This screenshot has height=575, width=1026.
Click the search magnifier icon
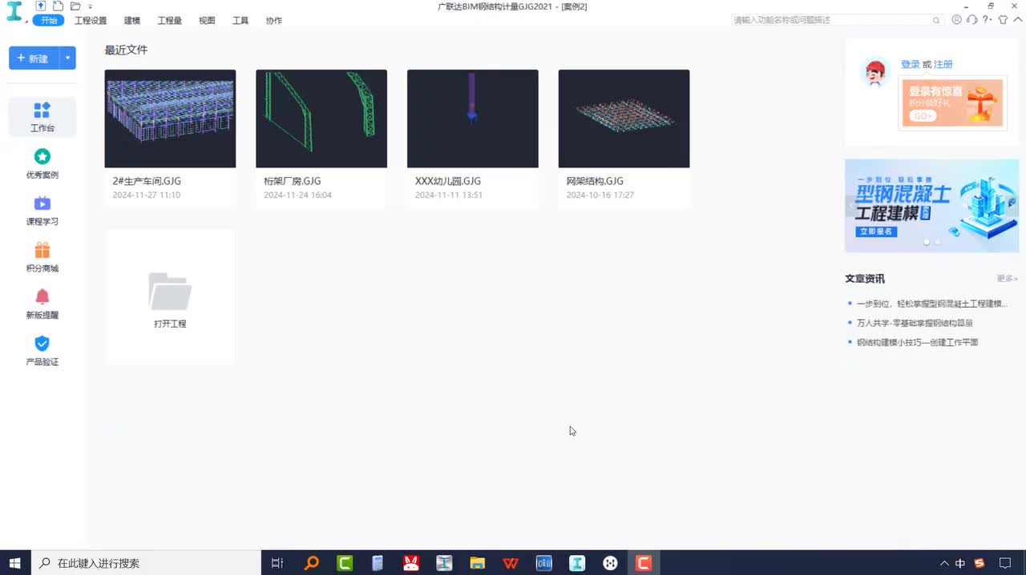coord(936,20)
